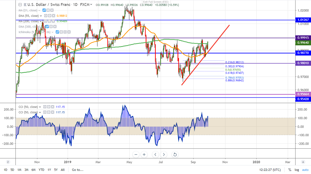Show the hidden Ichimoku indicator
The width and height of the screenshot is (311, 174).
tap(57, 32)
